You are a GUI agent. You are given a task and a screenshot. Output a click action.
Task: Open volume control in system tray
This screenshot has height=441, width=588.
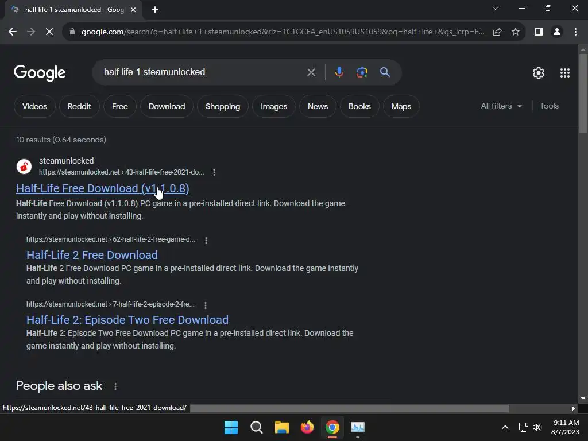[x=537, y=427]
